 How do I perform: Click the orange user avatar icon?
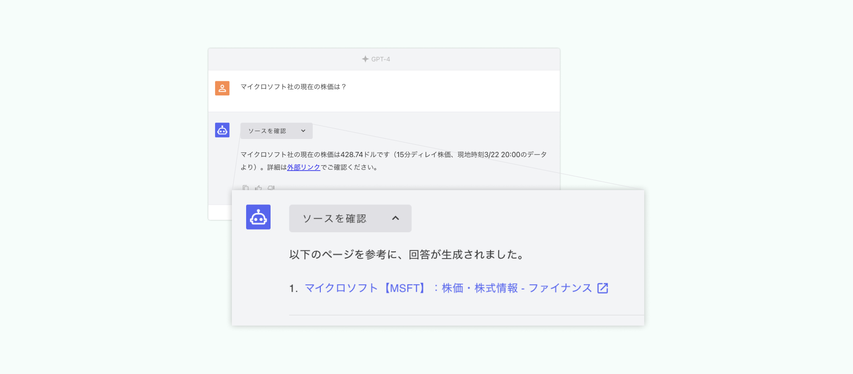coord(222,88)
